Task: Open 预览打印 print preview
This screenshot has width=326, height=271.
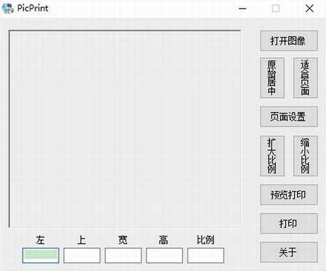Action: (289, 195)
